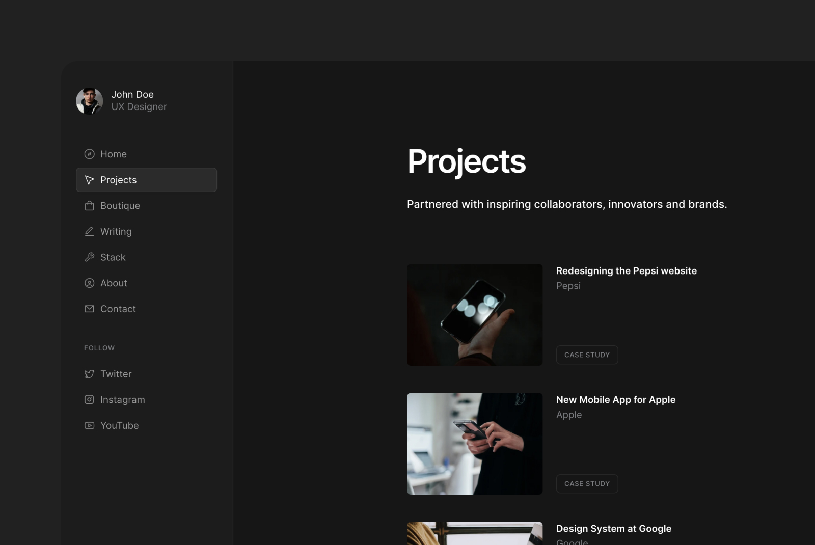Open the Stack page

click(146, 257)
